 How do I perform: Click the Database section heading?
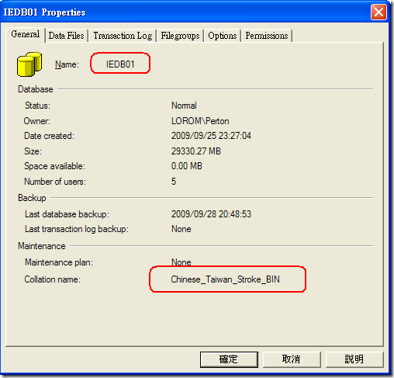point(36,89)
